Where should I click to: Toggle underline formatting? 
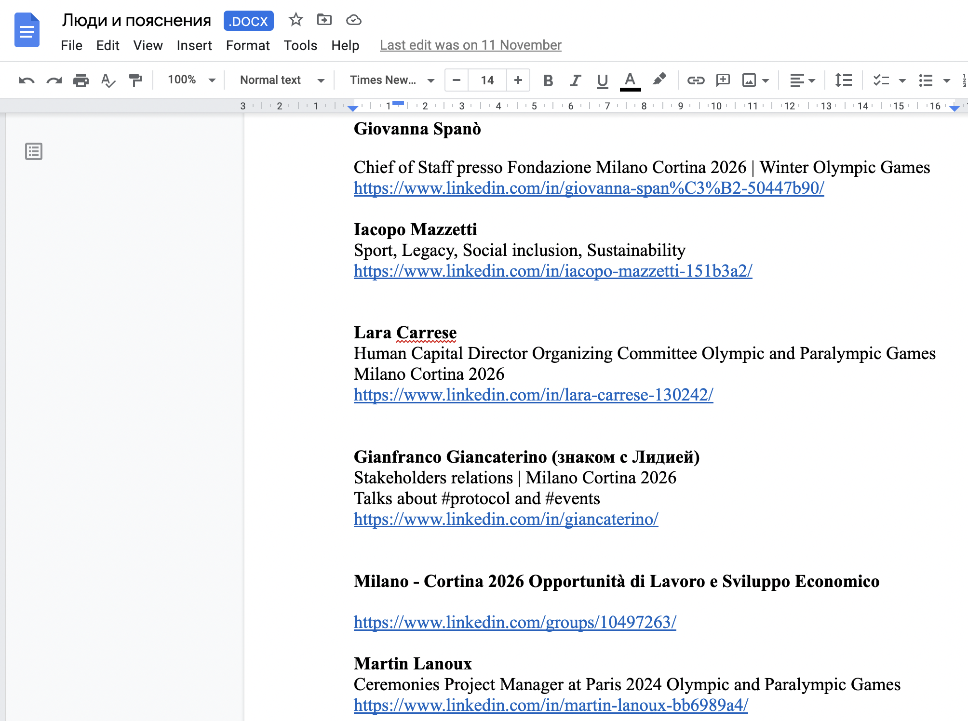[602, 80]
